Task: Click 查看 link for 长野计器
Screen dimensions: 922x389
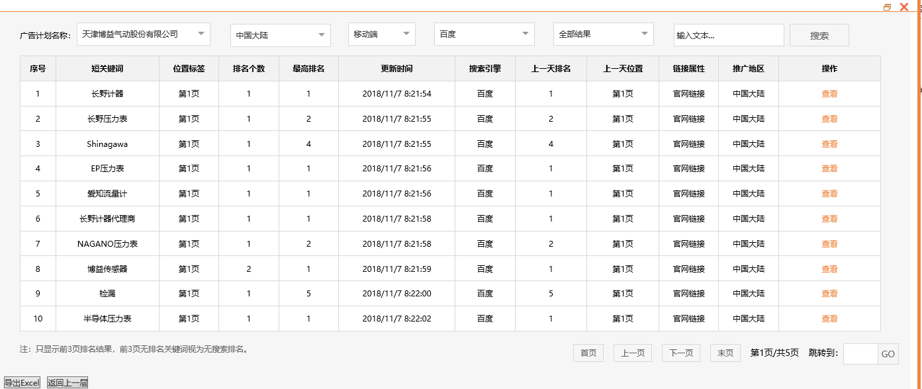Action: [829, 93]
